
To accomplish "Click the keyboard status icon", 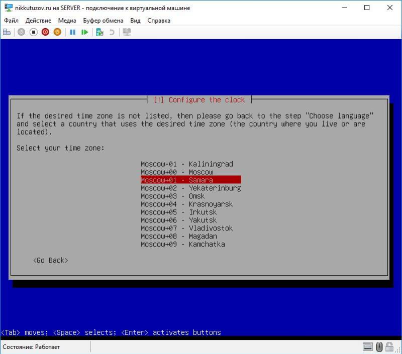I will (368, 346).
